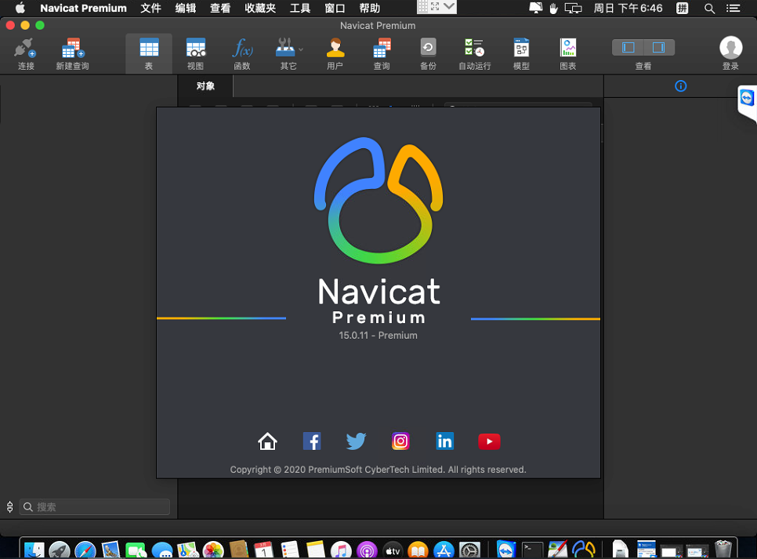
Task: Open the Apple menu
Action: pos(20,8)
